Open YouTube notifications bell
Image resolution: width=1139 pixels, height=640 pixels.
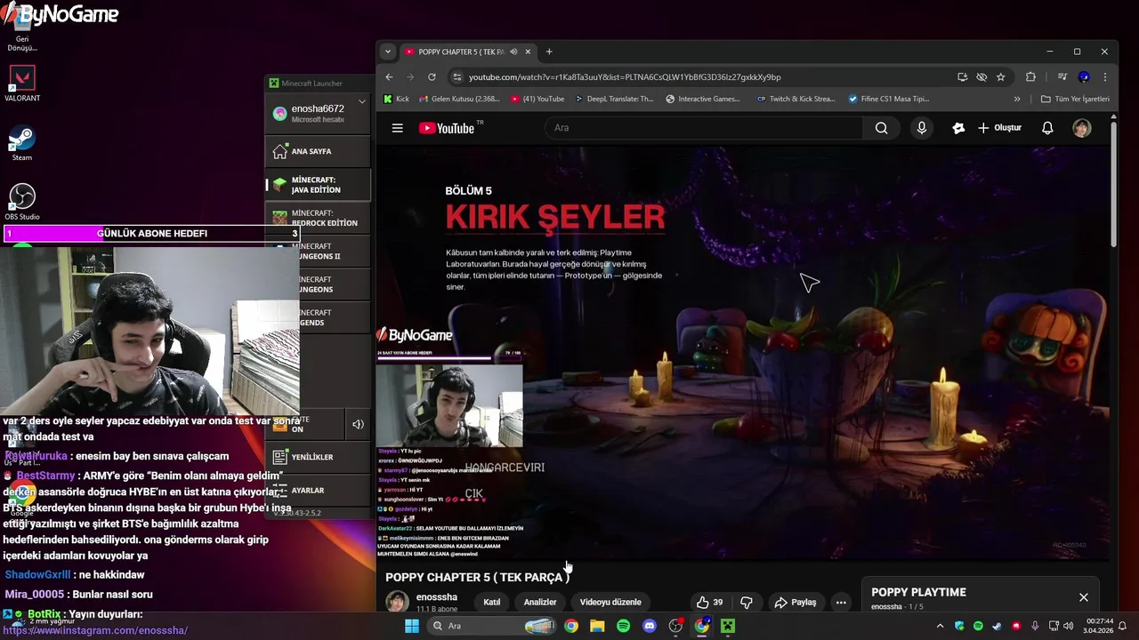(x=1047, y=128)
